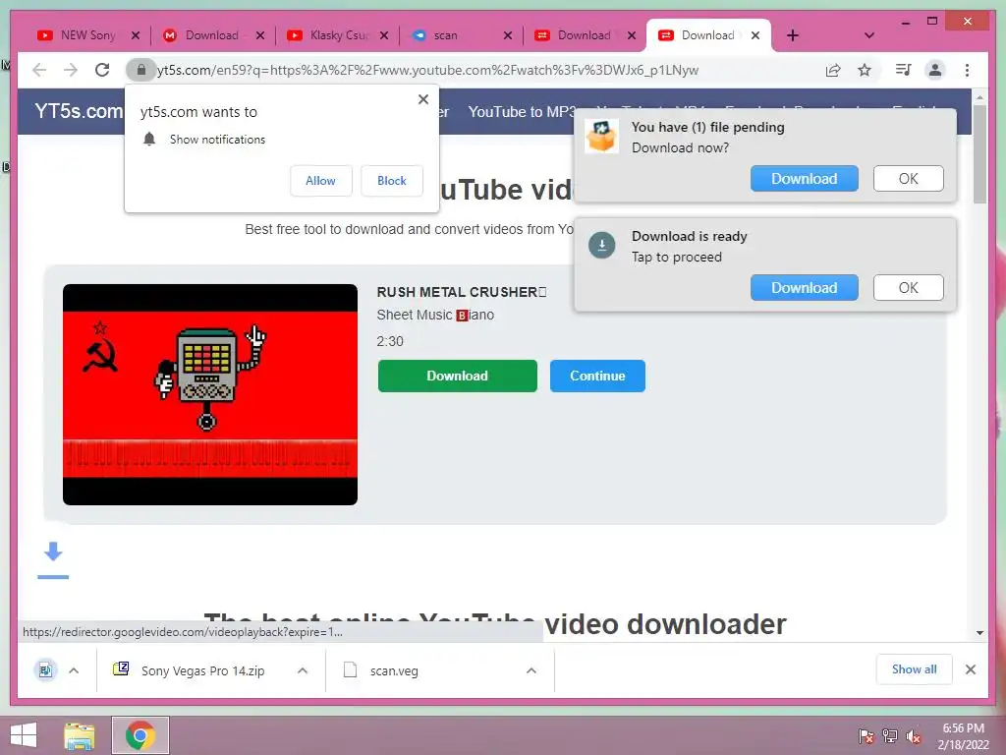This screenshot has width=1006, height=755.
Task: Click the notification bell icon in popup
Action: [x=149, y=140]
